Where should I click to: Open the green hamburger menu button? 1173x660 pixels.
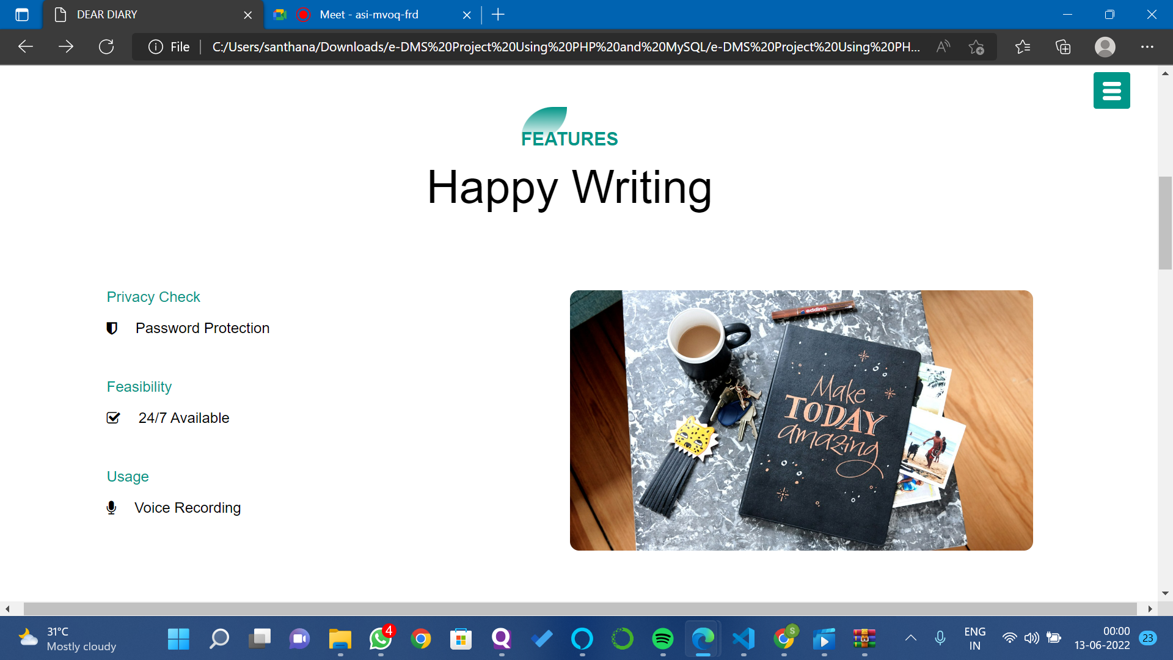coord(1111,90)
